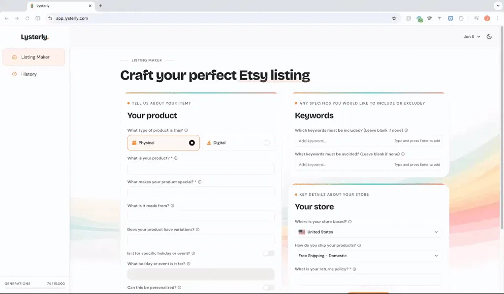This screenshot has height=294, width=504.
Task: Click info icon beside product variations question
Action: coord(198,230)
